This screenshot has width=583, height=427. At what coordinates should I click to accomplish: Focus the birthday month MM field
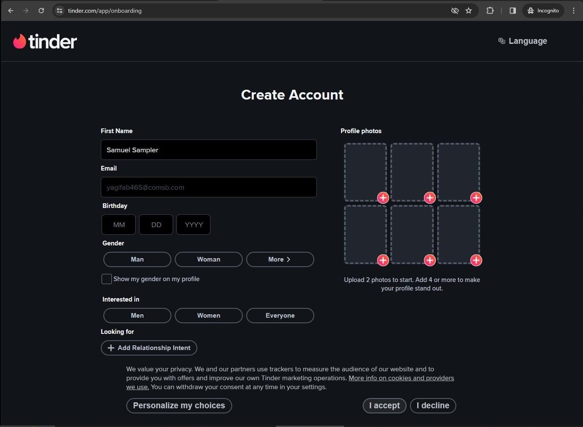pyautogui.click(x=119, y=225)
